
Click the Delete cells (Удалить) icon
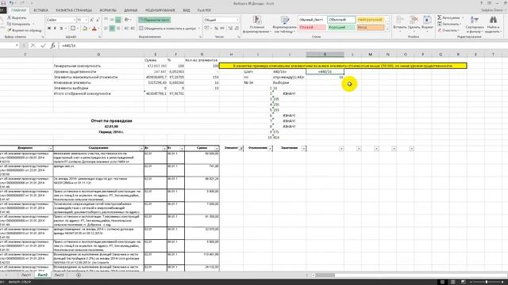[x=414, y=20]
